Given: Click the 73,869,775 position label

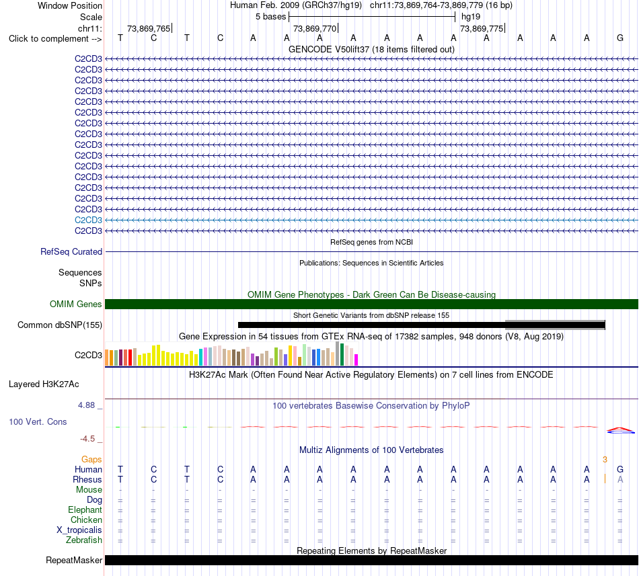Looking at the screenshot, I should [x=482, y=28].
